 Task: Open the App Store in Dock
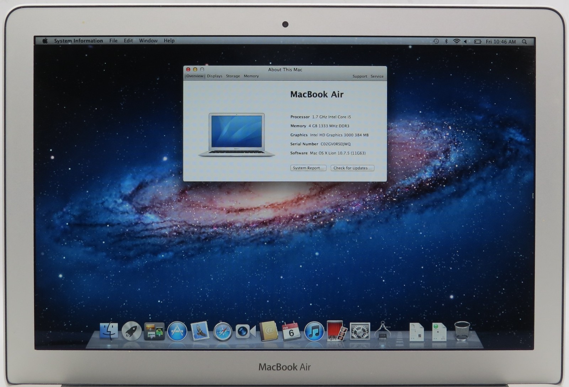[x=177, y=331]
